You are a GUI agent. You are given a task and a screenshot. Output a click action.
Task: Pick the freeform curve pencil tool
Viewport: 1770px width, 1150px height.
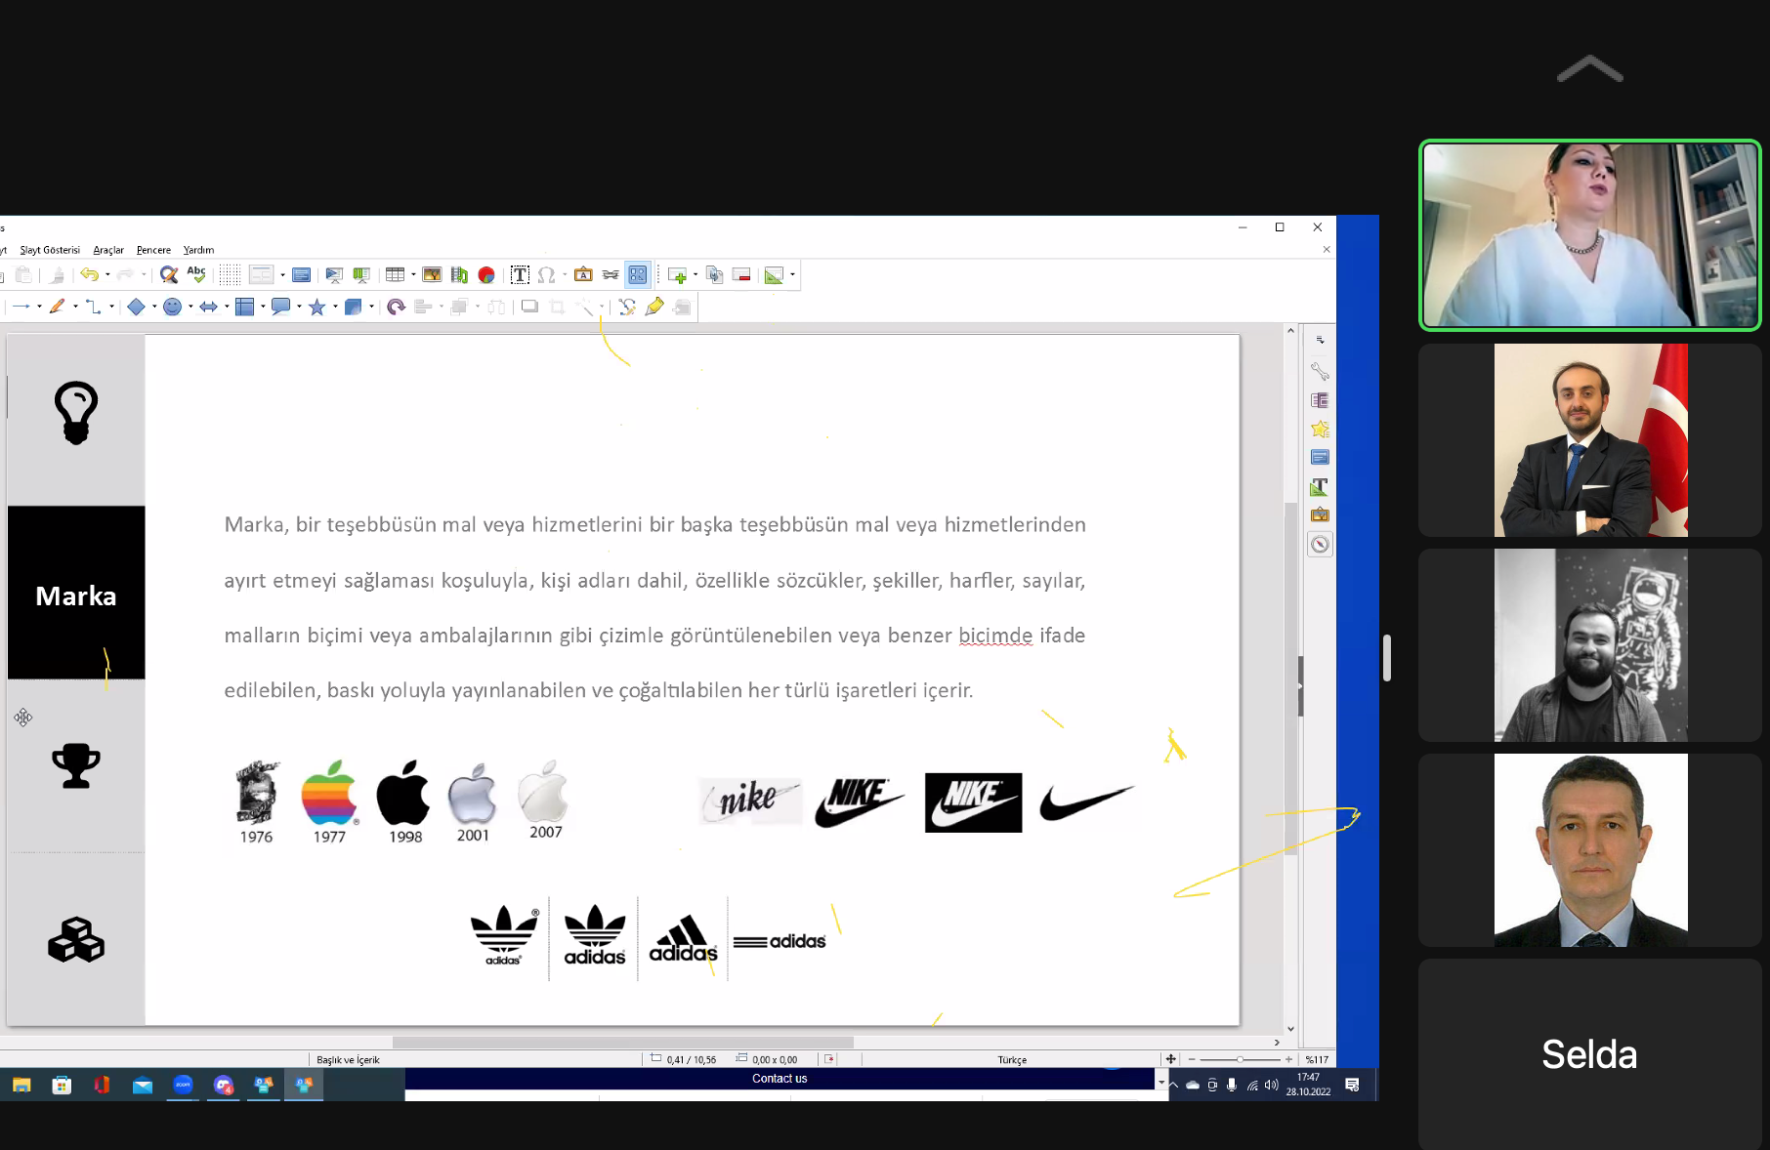58,307
